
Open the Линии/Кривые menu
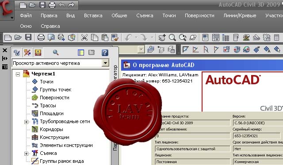[240, 15]
